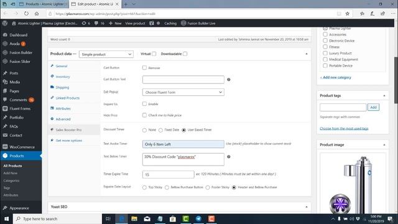This screenshot has width=398, height=224.
Task: Open the WordPress logo menu
Action: (x=5, y=23)
